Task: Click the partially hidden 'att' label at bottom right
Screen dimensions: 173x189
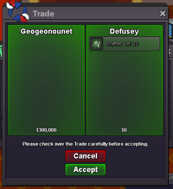Action: (171, 178)
